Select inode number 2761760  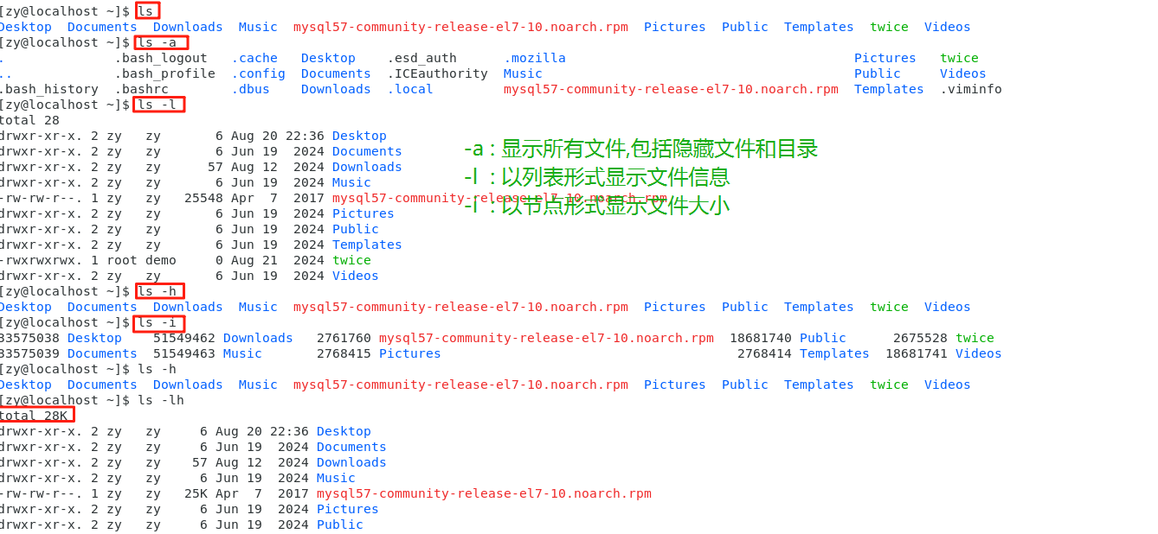pos(344,338)
